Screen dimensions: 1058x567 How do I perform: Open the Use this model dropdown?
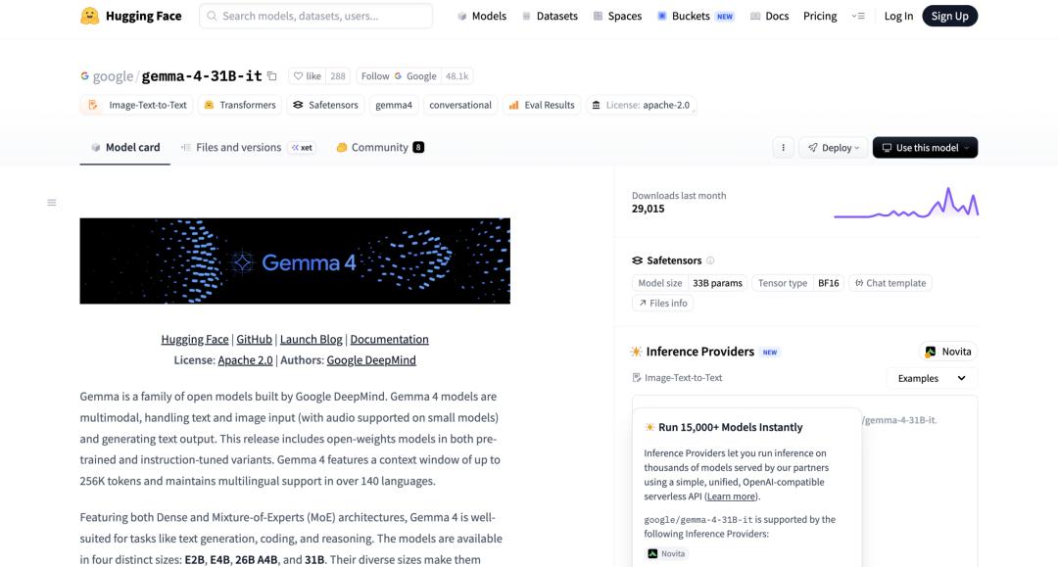coord(924,148)
